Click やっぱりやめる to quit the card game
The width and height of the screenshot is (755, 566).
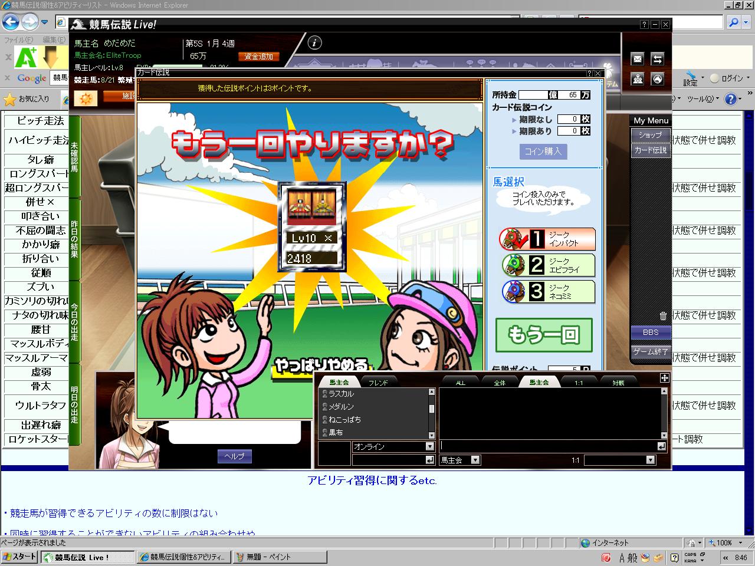pos(321,366)
